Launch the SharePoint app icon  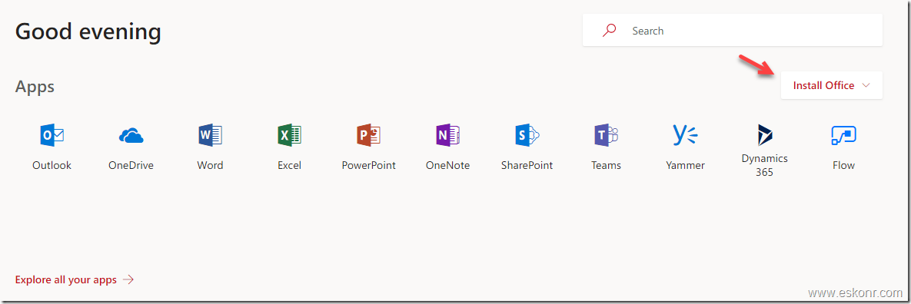click(527, 136)
